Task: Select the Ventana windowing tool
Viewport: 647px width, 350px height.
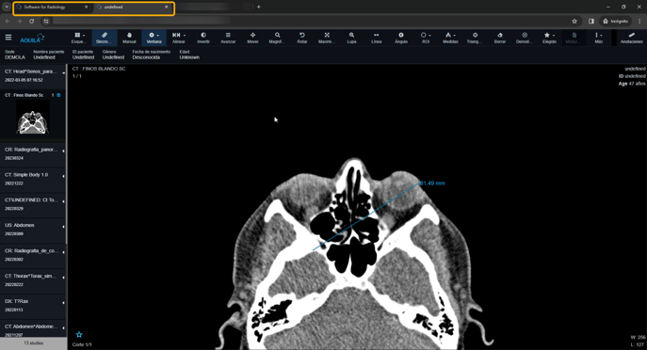Action: (x=154, y=38)
